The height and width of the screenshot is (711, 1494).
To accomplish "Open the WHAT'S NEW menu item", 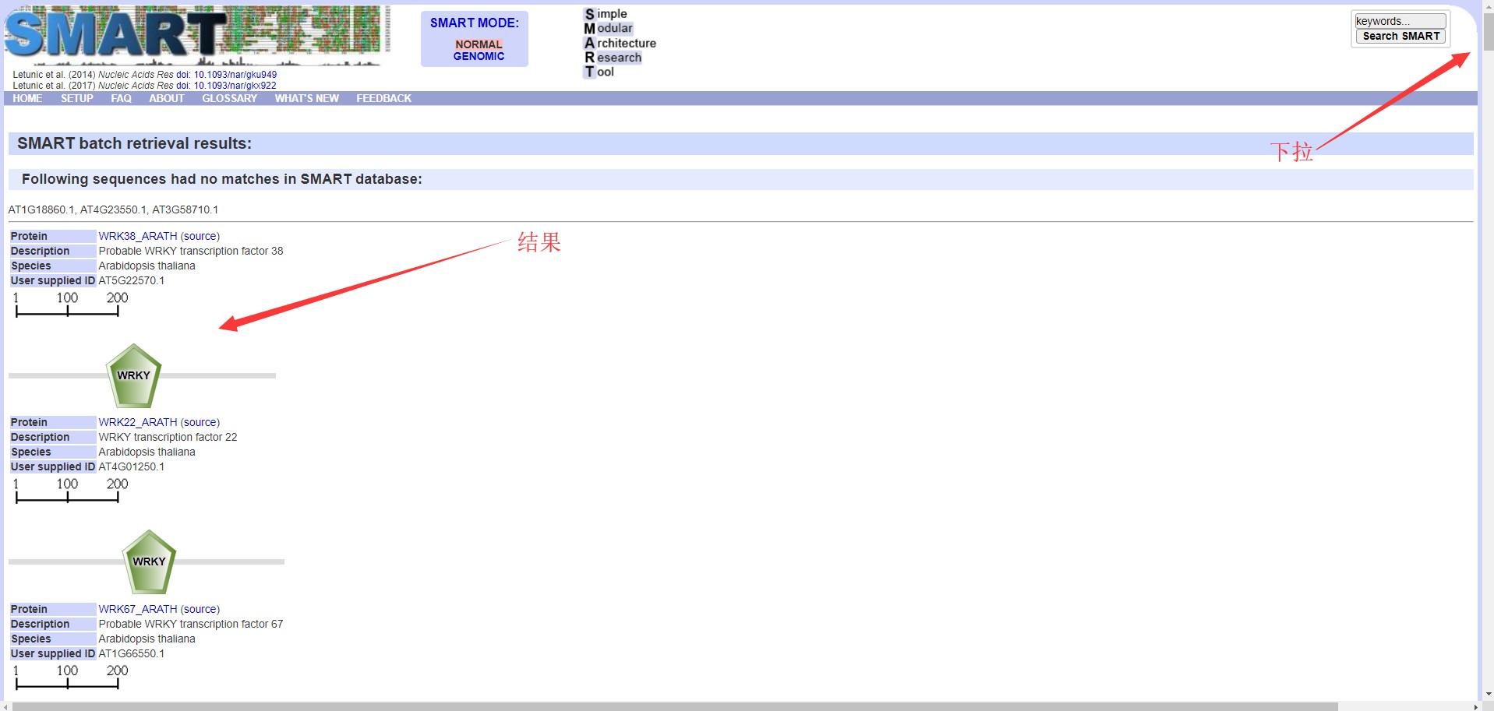I will click(x=306, y=98).
